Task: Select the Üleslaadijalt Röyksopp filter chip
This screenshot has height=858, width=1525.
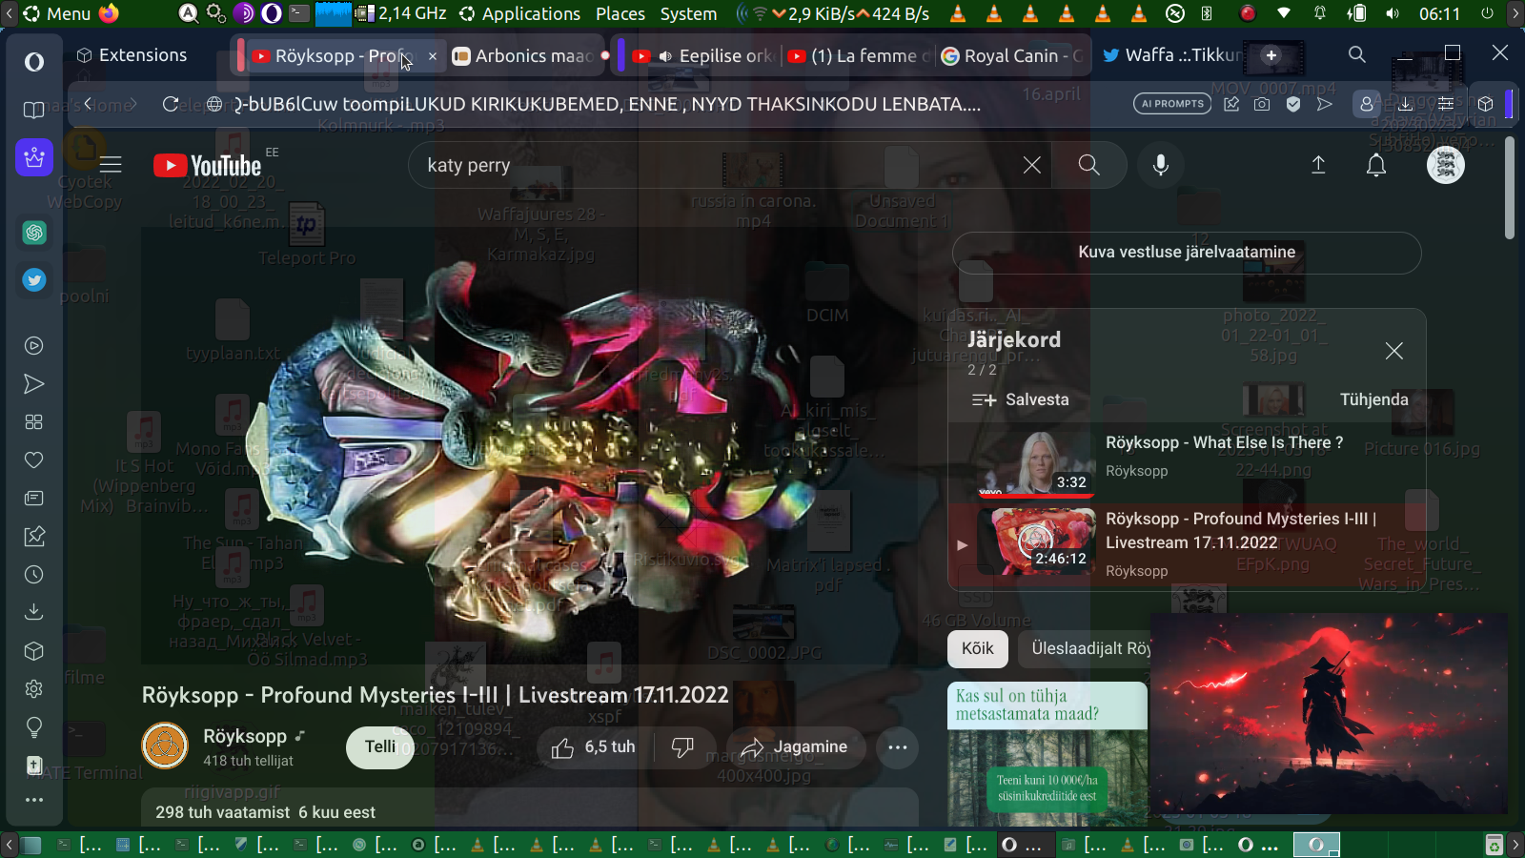Action: click(x=1085, y=649)
